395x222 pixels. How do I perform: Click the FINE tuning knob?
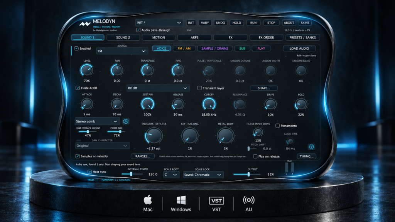[x=178, y=71]
